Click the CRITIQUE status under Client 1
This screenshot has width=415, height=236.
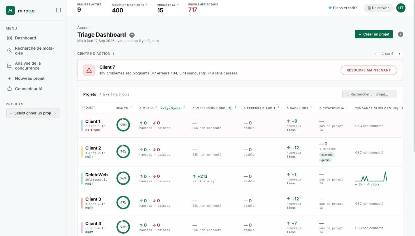[x=93, y=130]
